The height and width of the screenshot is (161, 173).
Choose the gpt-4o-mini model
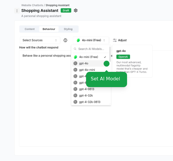[x=90, y=70]
